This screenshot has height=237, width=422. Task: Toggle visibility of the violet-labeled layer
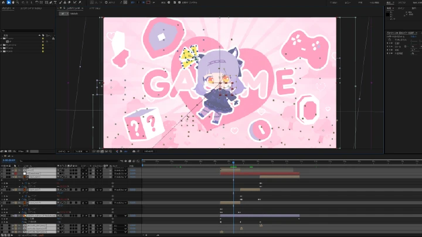[x=2, y=215]
